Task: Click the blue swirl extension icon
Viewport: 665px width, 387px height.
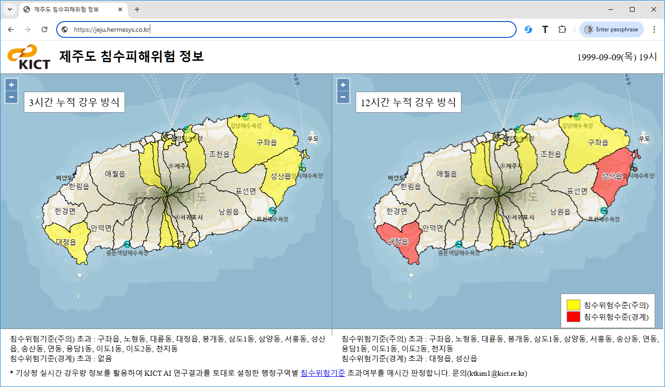Action: point(528,29)
